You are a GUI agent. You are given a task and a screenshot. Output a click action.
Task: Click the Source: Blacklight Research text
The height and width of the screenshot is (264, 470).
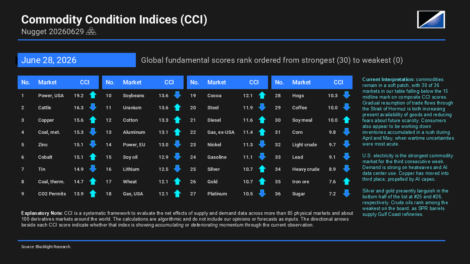pos(46,247)
